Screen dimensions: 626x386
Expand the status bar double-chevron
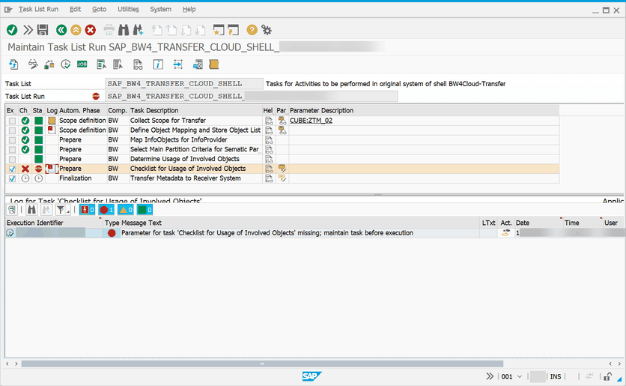pos(490,376)
